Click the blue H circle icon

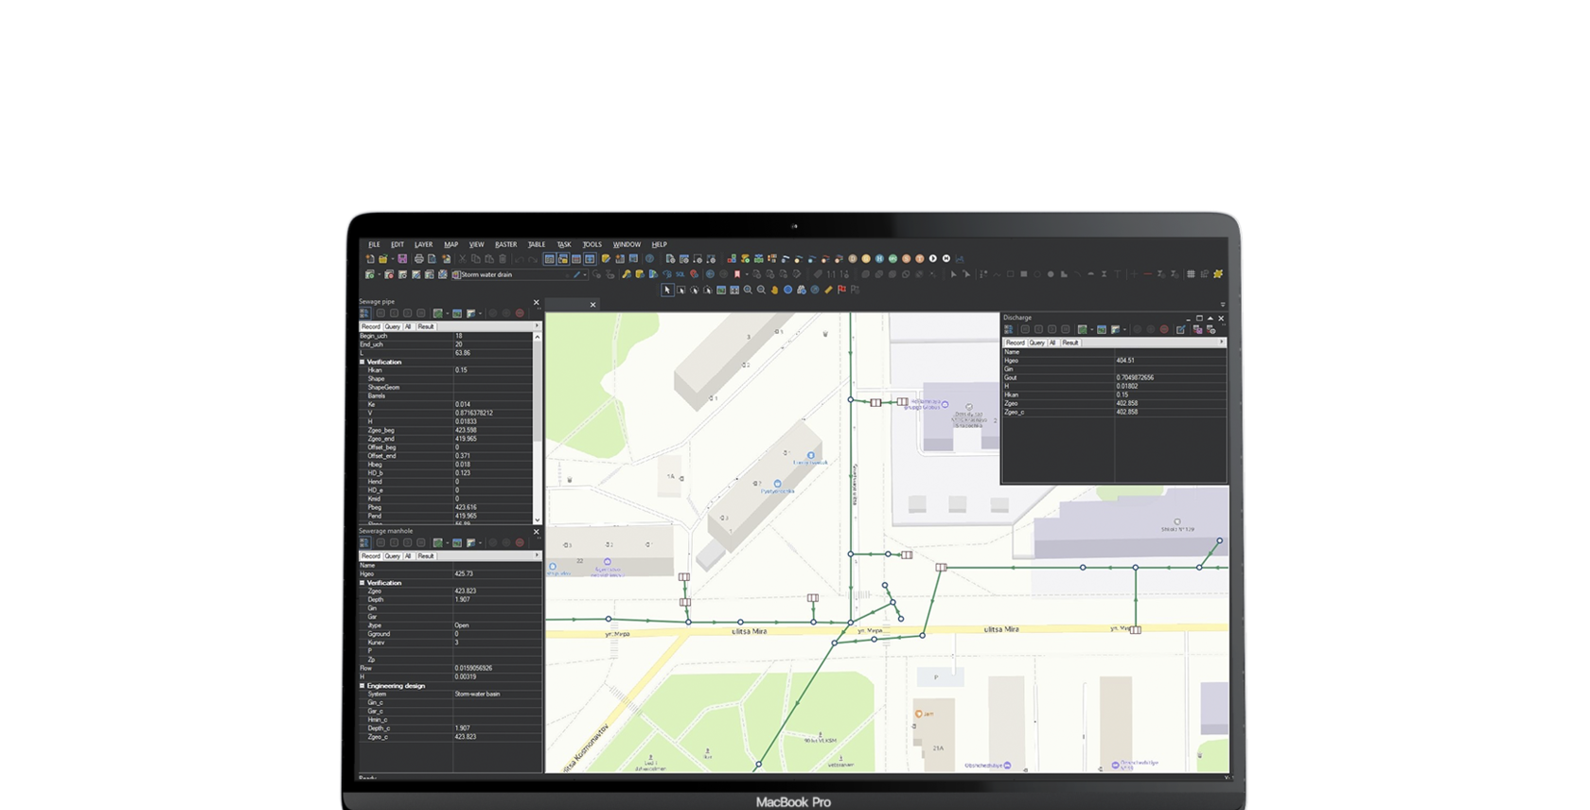click(879, 258)
